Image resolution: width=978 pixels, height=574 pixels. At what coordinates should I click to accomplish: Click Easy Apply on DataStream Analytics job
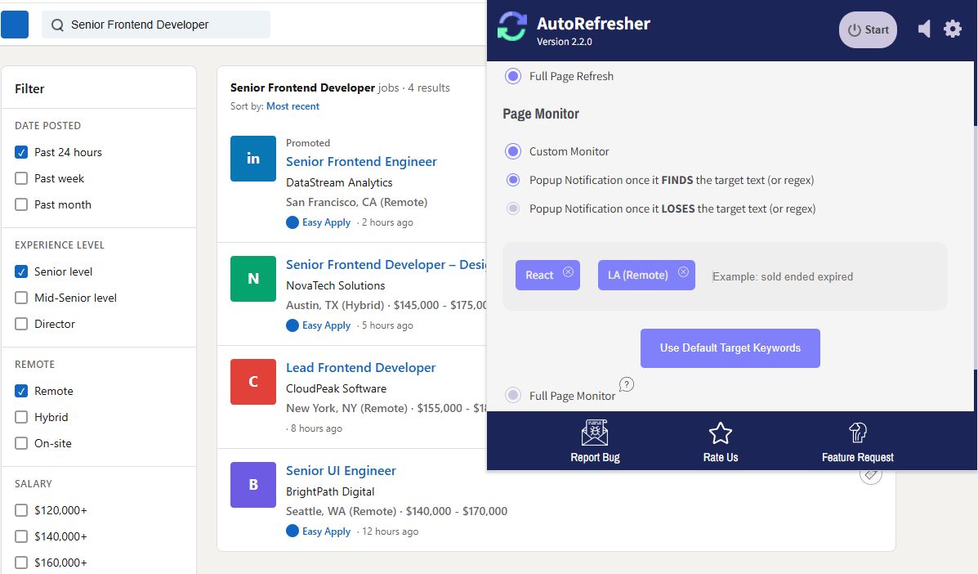click(x=326, y=222)
